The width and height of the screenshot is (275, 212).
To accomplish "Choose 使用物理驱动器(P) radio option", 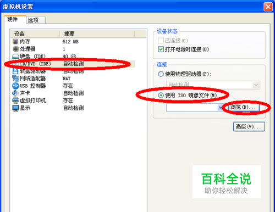I will (x=161, y=74).
